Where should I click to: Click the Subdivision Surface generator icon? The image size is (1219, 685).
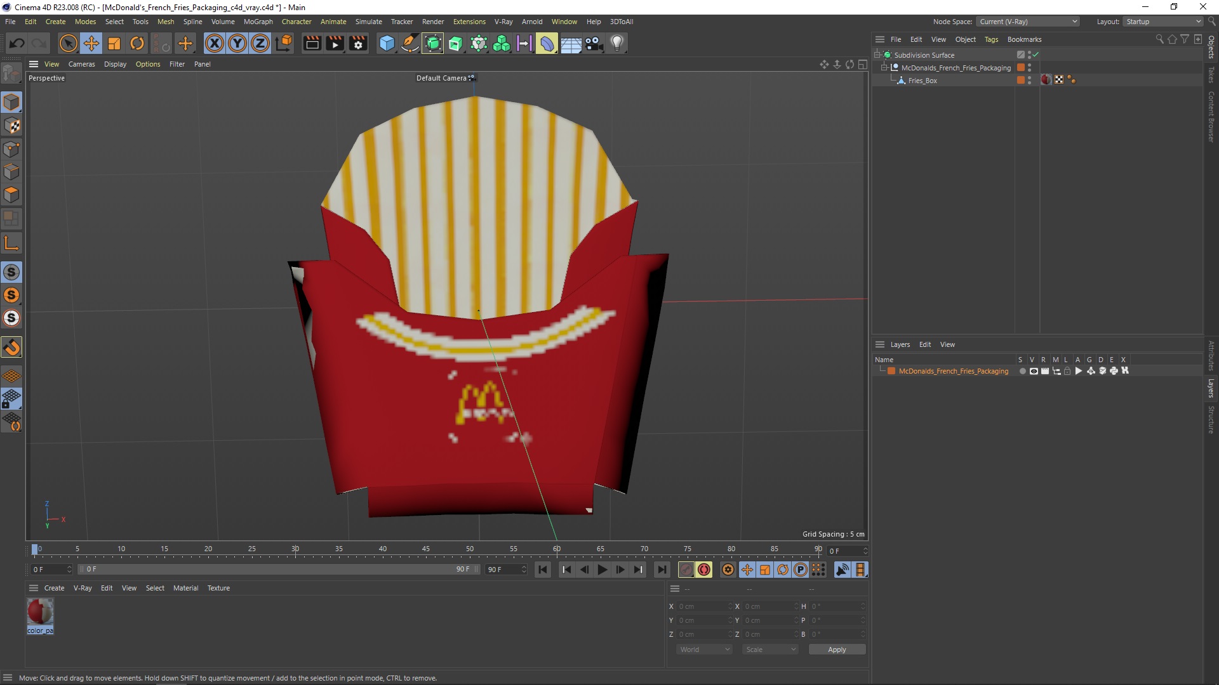coord(433,43)
